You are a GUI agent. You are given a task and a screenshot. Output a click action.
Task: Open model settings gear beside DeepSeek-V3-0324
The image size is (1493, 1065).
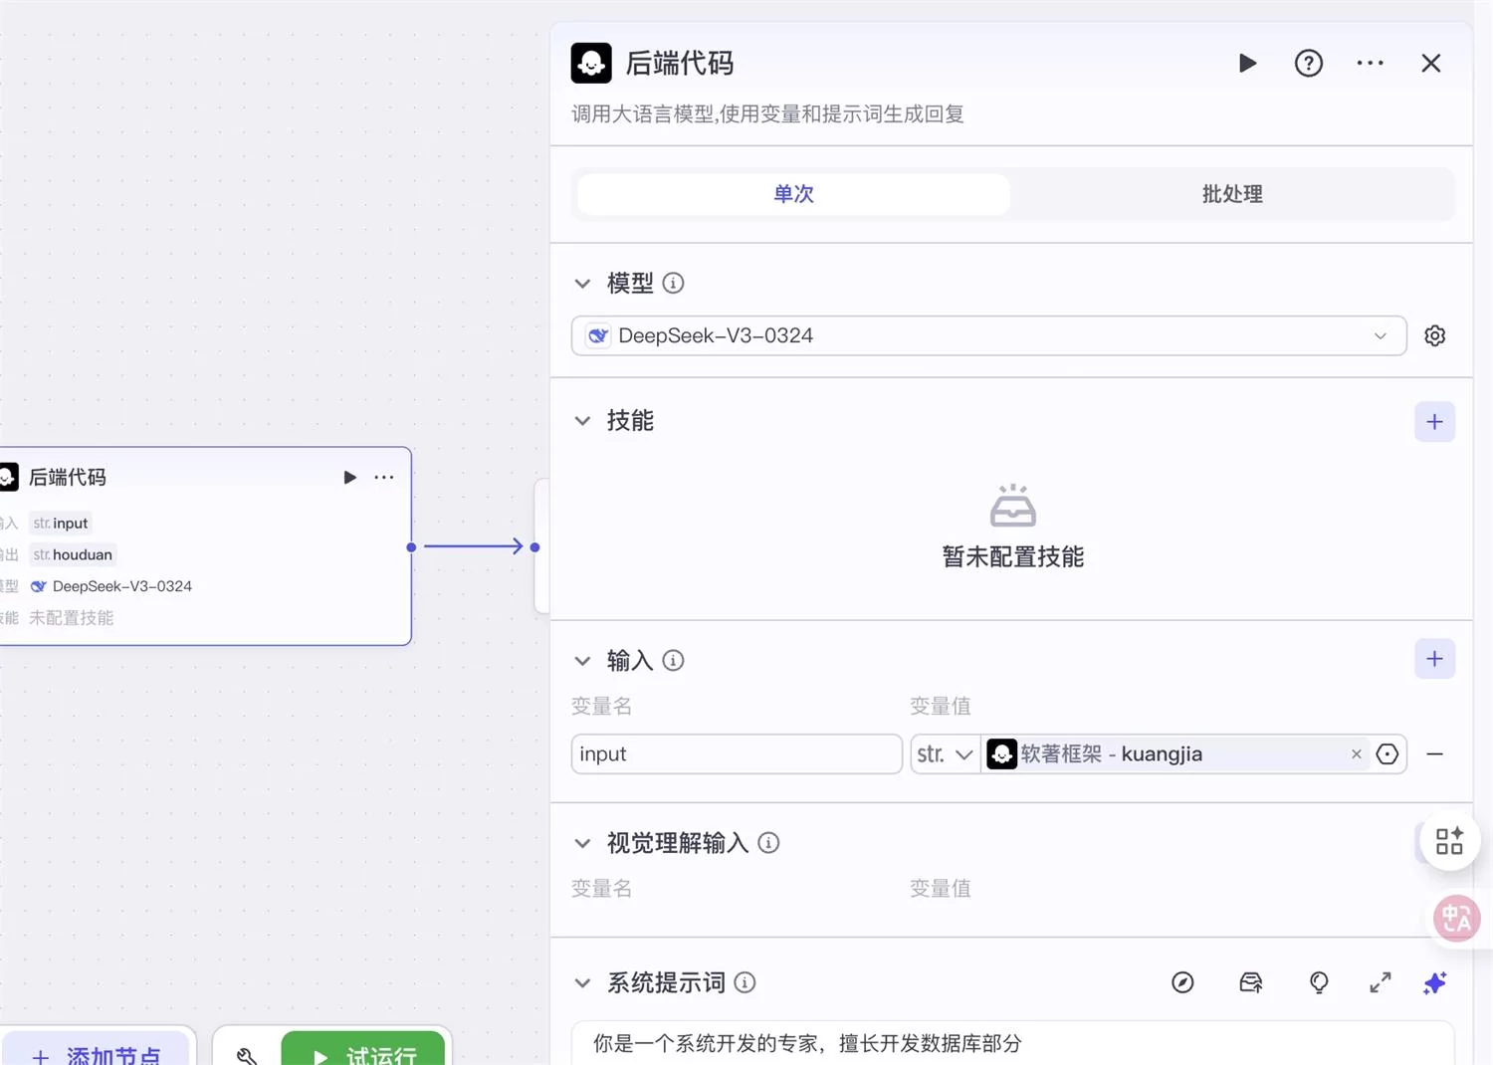point(1434,335)
